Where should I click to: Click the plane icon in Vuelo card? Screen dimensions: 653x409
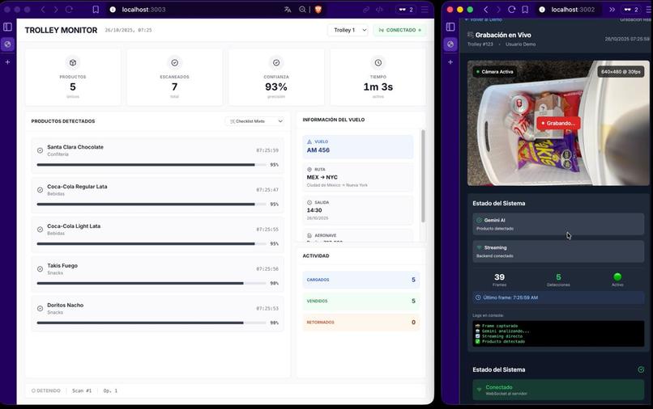click(x=309, y=141)
